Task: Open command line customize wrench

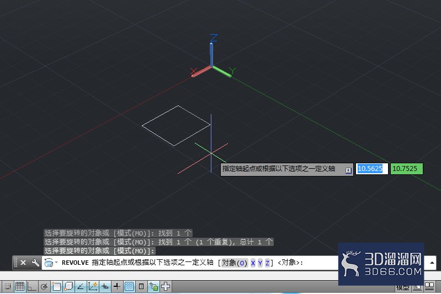Action: coord(35,263)
